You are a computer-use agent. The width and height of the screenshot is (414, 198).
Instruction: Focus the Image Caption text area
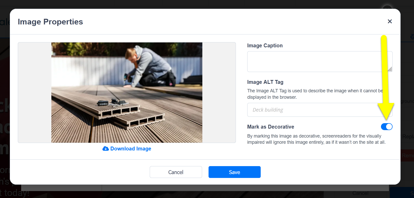pos(320,61)
